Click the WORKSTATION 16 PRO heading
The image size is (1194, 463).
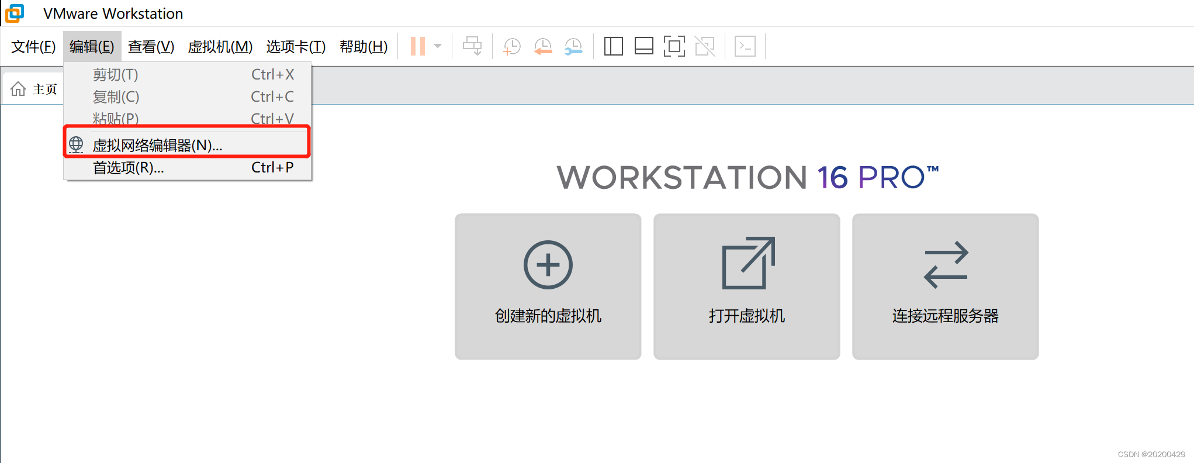(747, 177)
